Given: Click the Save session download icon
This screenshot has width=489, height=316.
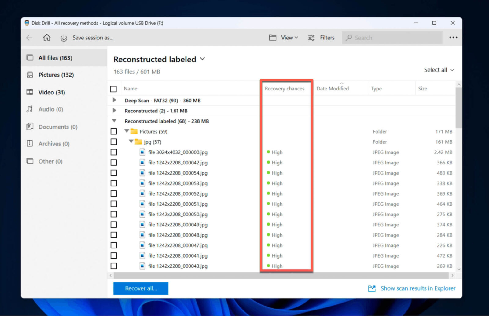Looking at the screenshot, I should (64, 37).
